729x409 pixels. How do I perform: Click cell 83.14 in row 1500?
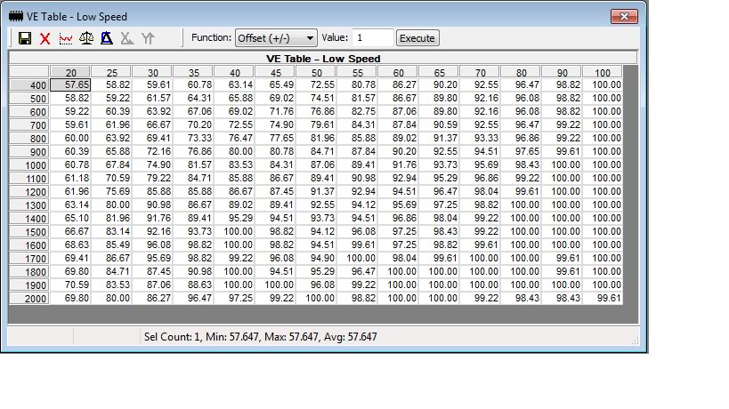111,232
